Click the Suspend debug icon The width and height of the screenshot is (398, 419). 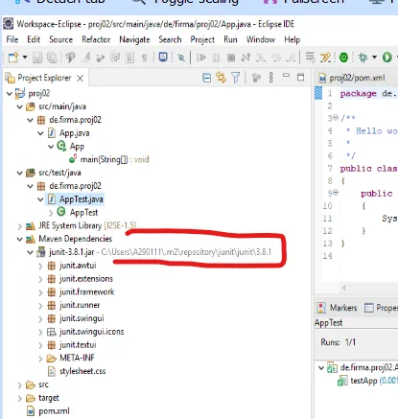(x=217, y=58)
